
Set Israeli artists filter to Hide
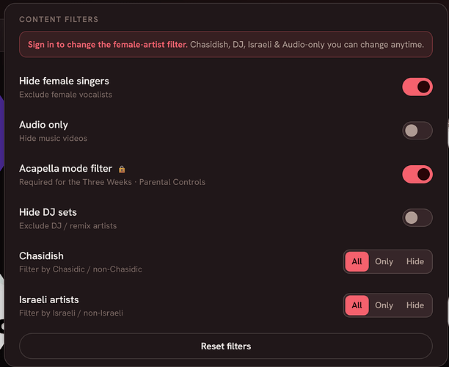click(415, 305)
